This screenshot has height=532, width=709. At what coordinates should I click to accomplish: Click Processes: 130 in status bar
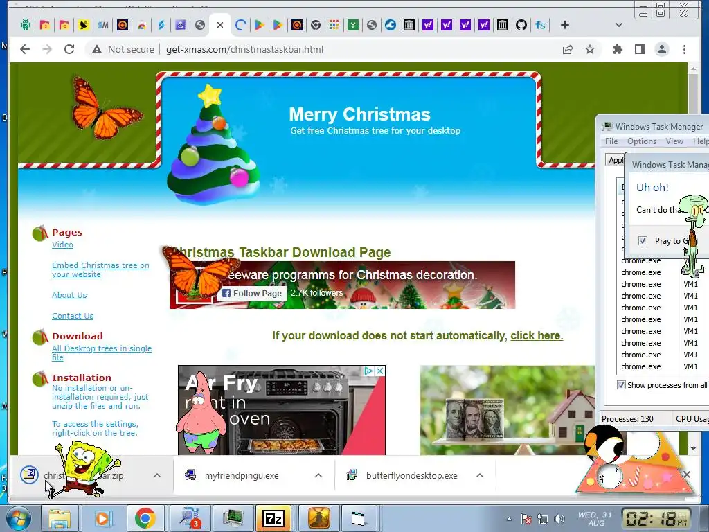pos(627,419)
